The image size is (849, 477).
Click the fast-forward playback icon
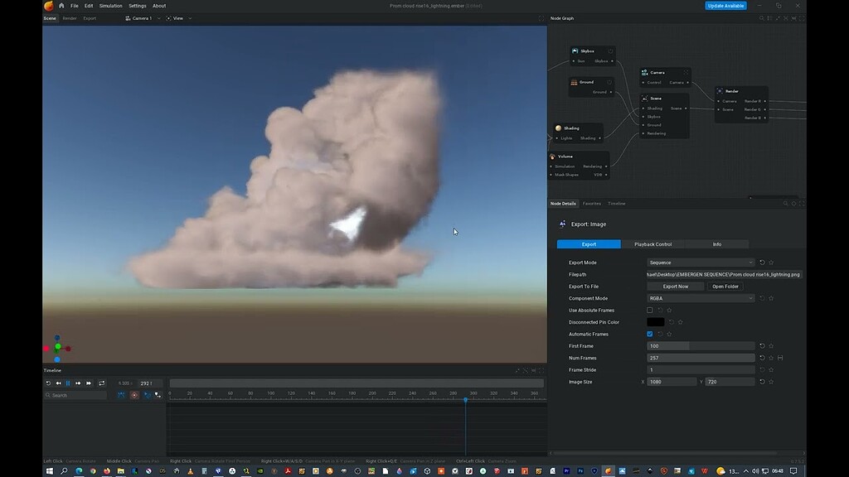(x=89, y=383)
